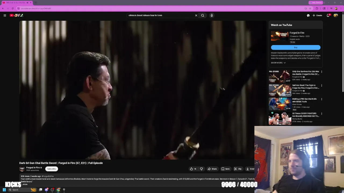The width and height of the screenshot is (344, 193).
Task: Reload the page
Action: tap(12, 8)
